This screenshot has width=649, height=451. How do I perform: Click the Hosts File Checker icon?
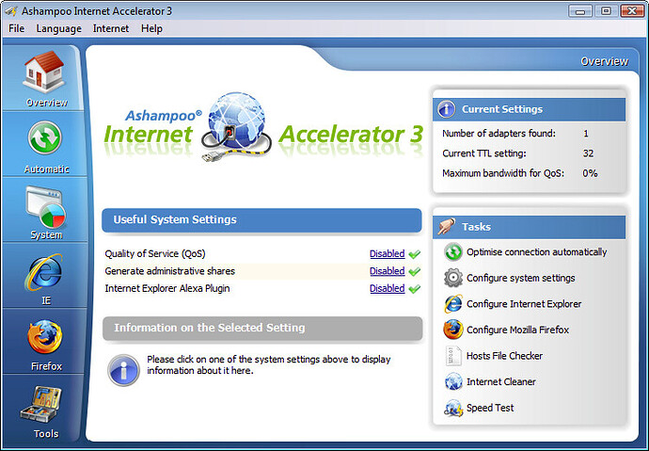coord(452,356)
